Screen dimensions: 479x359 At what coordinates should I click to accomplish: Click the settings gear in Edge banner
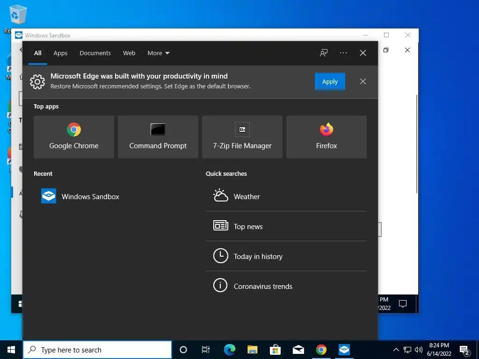coord(37,81)
